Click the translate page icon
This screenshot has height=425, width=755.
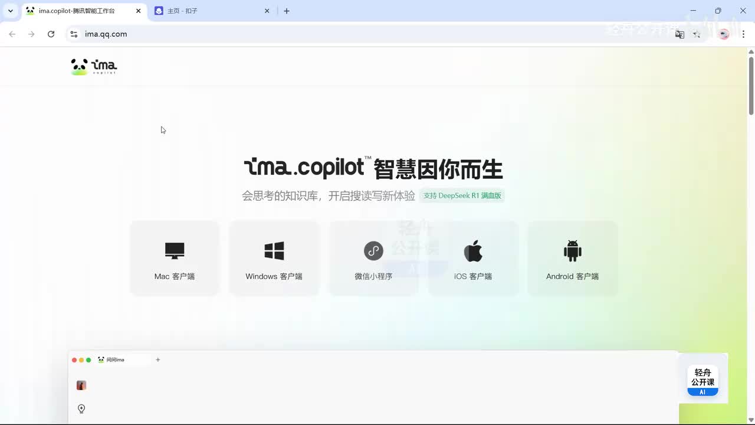[x=679, y=34]
